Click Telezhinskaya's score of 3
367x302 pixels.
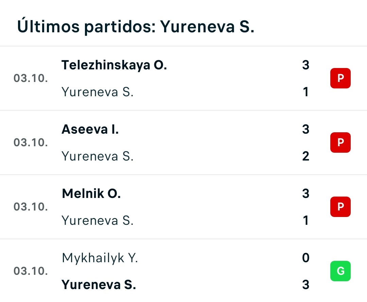(x=306, y=65)
